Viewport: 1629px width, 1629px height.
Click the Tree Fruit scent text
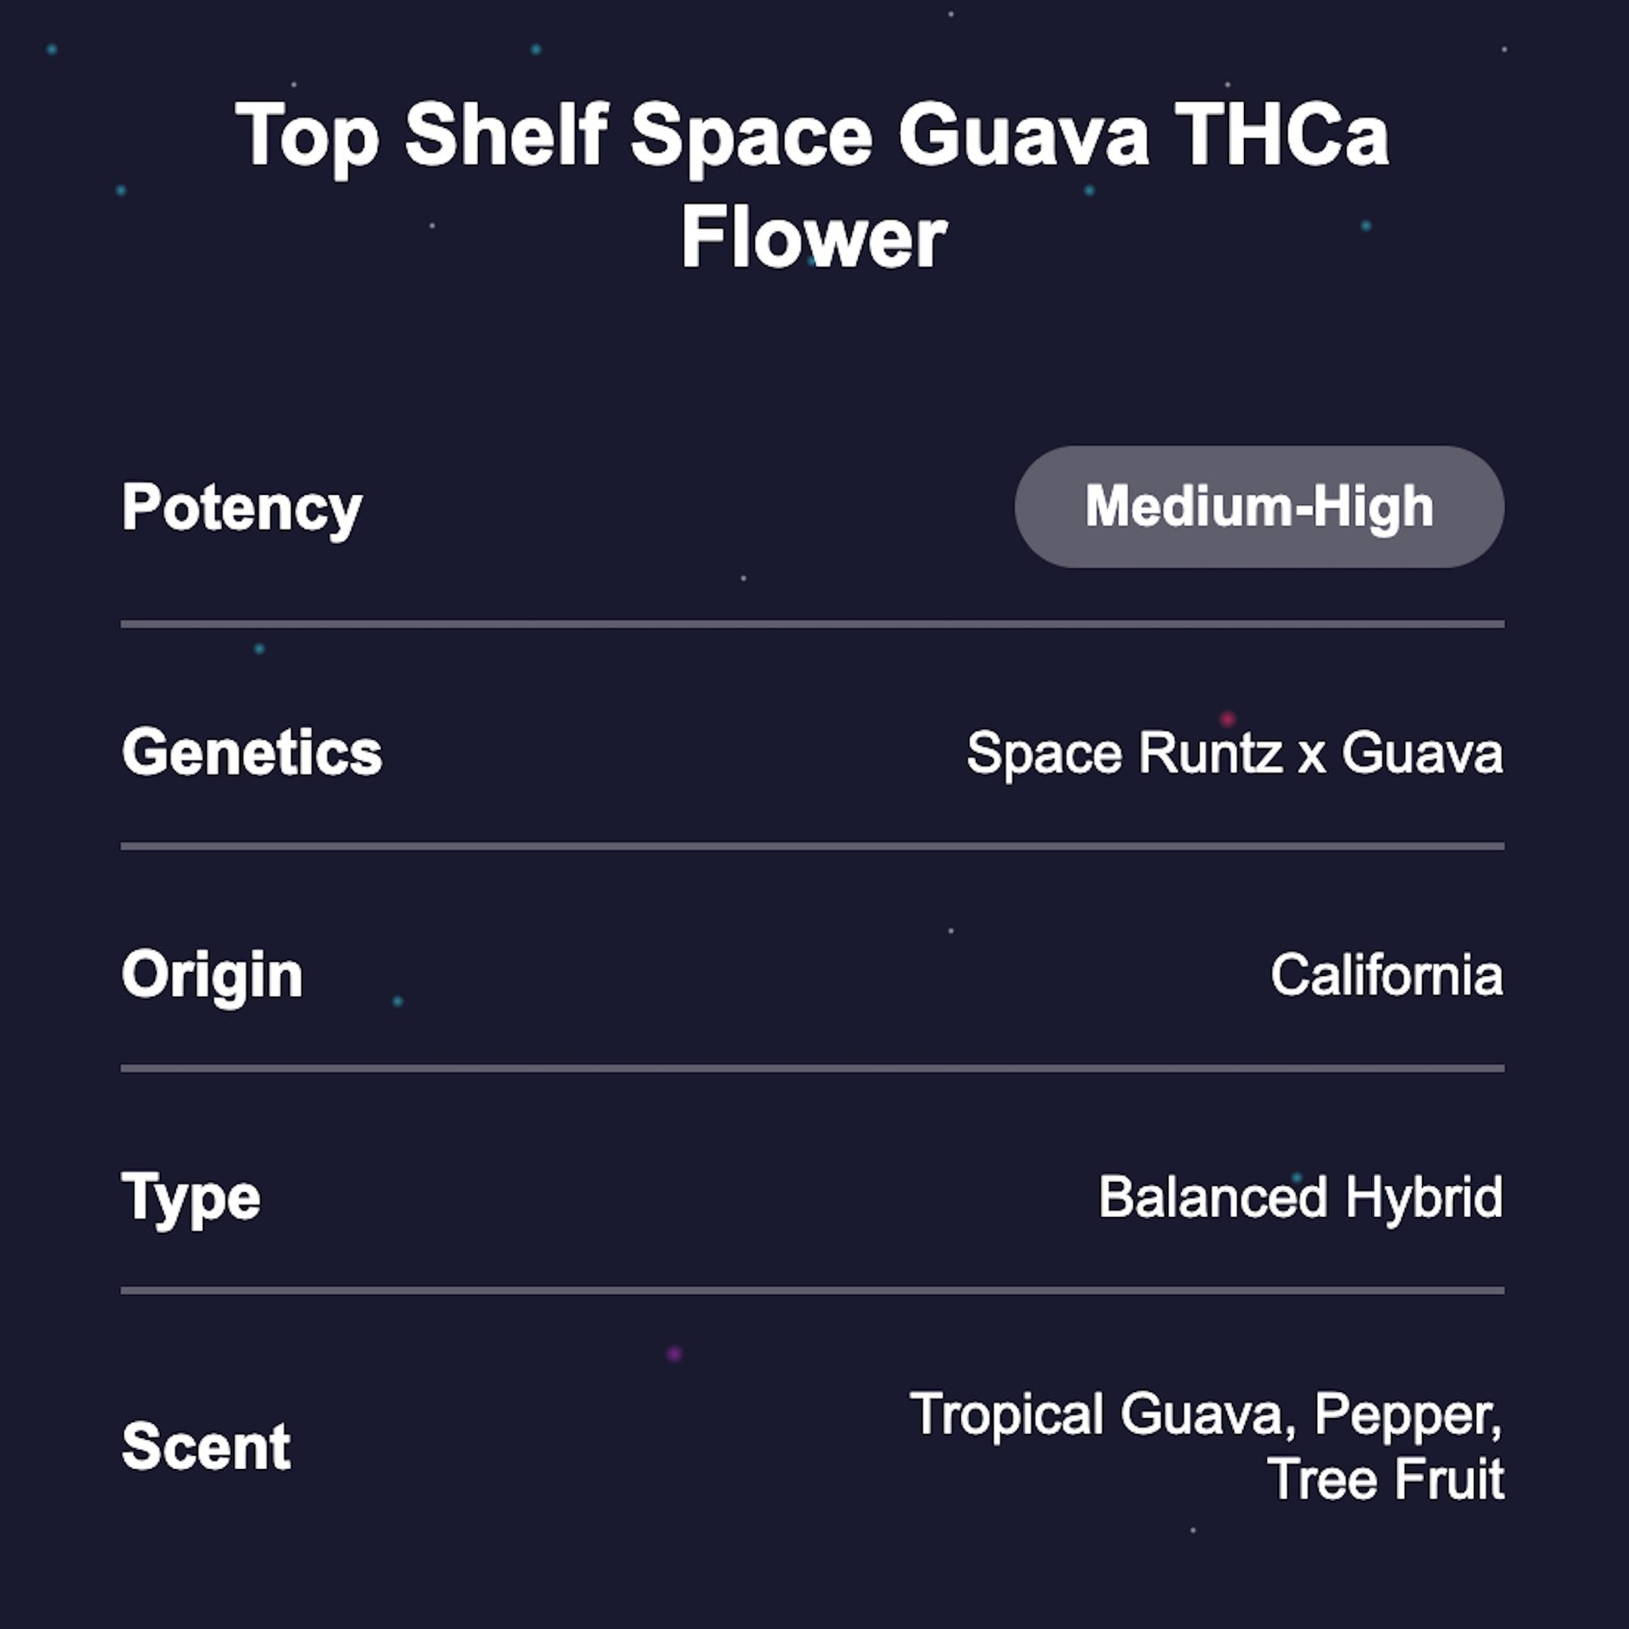coord(1385,1479)
